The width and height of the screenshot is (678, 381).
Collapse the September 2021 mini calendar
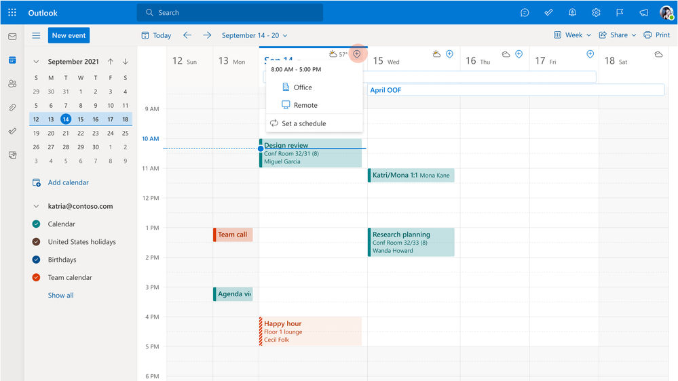click(x=37, y=62)
